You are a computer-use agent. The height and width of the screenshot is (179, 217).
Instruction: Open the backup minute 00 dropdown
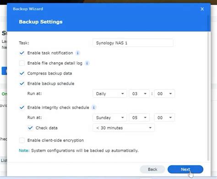[164, 93]
